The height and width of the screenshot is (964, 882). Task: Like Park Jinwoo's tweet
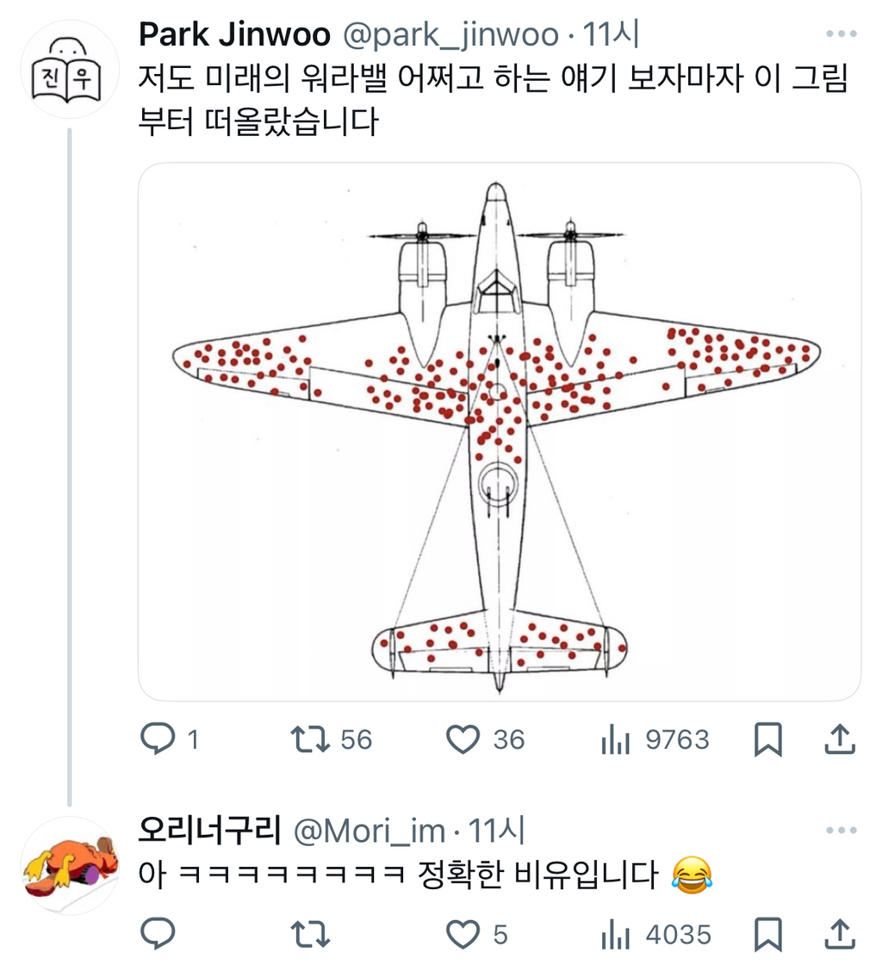463,739
